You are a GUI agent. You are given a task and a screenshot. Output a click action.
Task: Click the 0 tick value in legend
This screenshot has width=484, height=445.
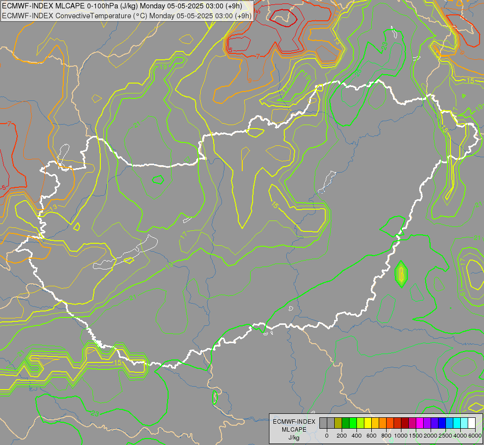[x=327, y=436]
